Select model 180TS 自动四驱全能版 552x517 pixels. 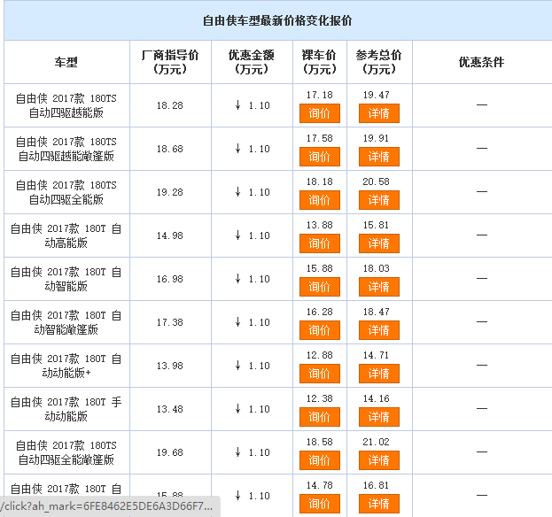[66, 192]
